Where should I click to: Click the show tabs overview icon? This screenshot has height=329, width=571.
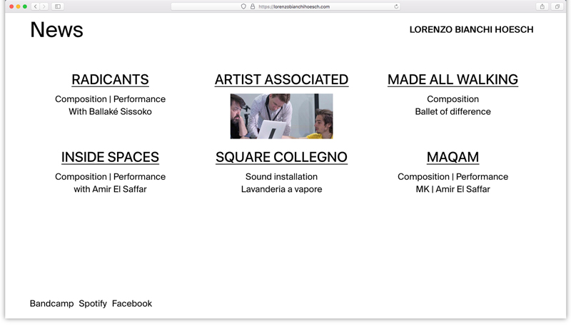tap(557, 6)
